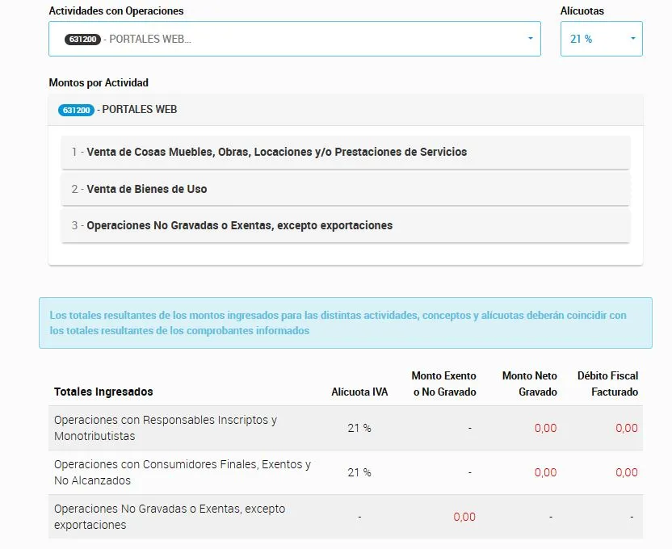Click the blue 631200 badge in Montos por Actividad

[76, 110]
